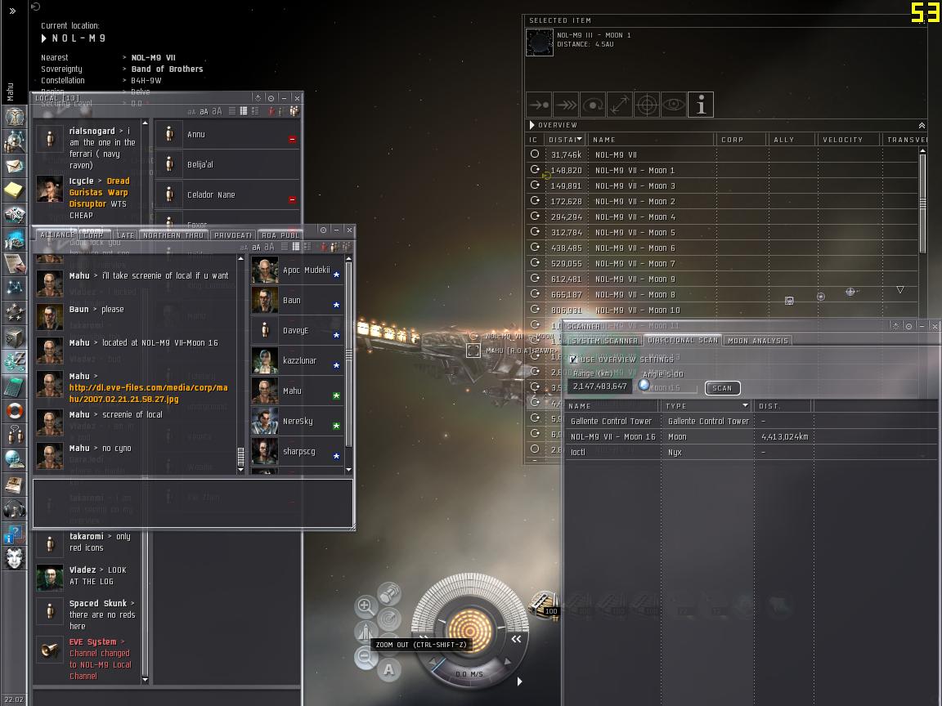Open the System Scanner tab
This screenshot has width=942, height=706.
pyautogui.click(x=603, y=341)
